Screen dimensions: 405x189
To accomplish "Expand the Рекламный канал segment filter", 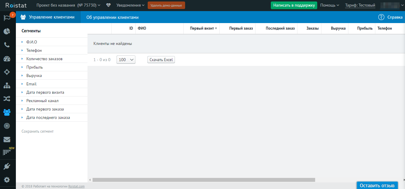I will tap(52, 101).
